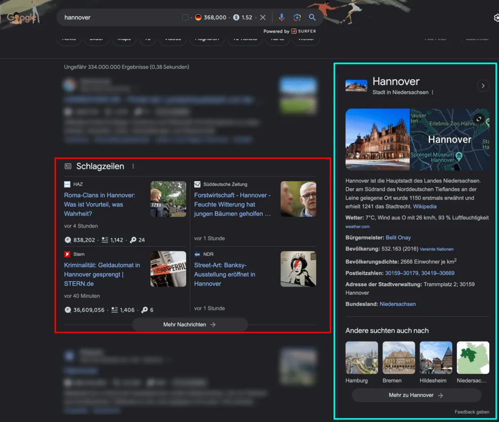Tick the Surfer checkbox in search bar
The height and width of the screenshot is (422, 499).
point(185,18)
